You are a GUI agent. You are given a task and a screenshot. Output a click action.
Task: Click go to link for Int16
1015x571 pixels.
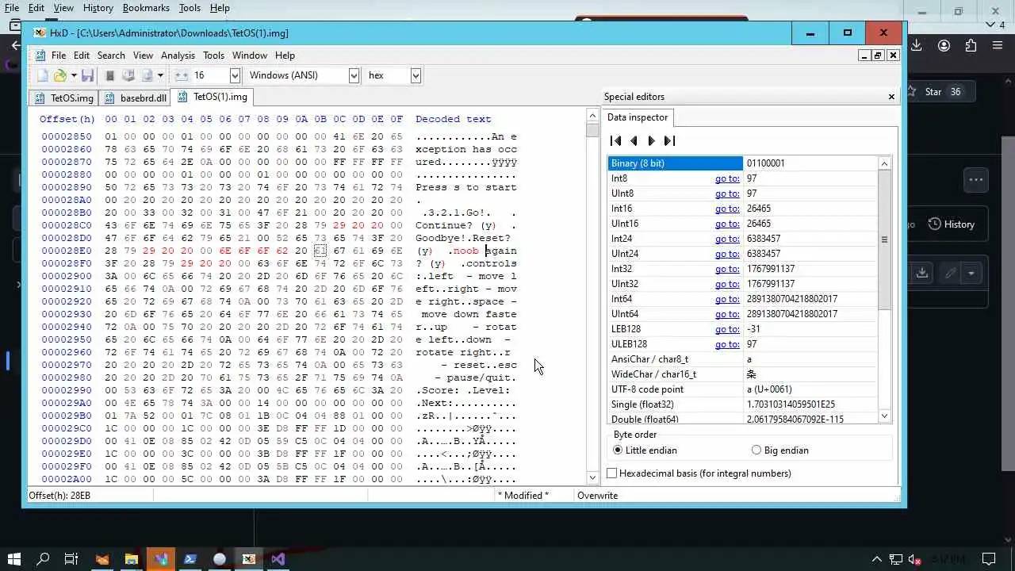pyautogui.click(x=727, y=209)
